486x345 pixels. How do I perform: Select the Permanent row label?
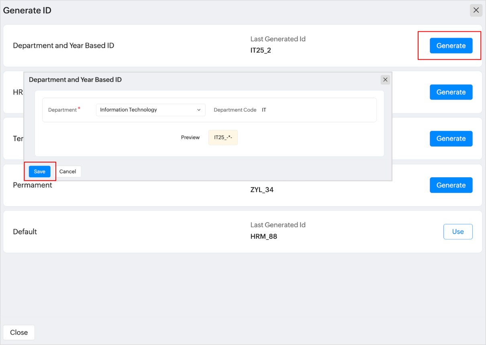pyautogui.click(x=33, y=185)
